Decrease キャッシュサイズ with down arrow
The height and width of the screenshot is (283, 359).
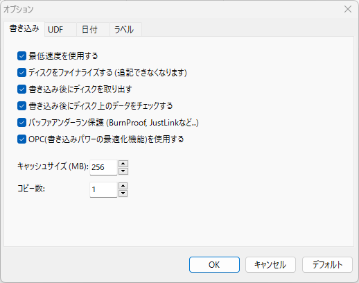pos(123,171)
